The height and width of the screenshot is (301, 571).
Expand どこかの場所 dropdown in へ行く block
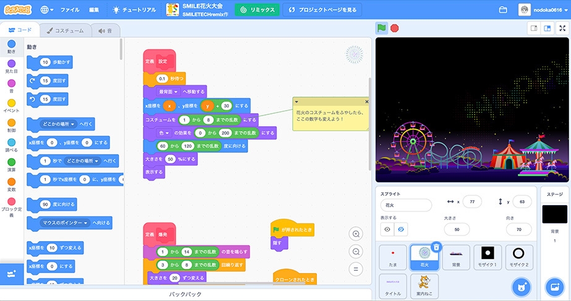point(59,124)
